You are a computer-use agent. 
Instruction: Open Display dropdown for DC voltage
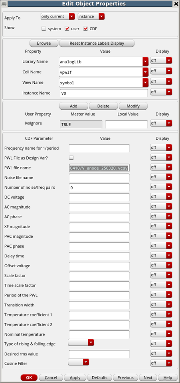point(161,197)
